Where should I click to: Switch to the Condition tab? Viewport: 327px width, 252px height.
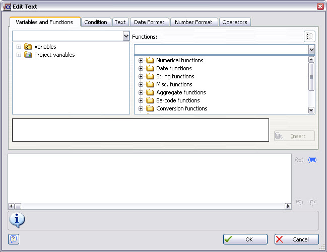[x=96, y=22]
